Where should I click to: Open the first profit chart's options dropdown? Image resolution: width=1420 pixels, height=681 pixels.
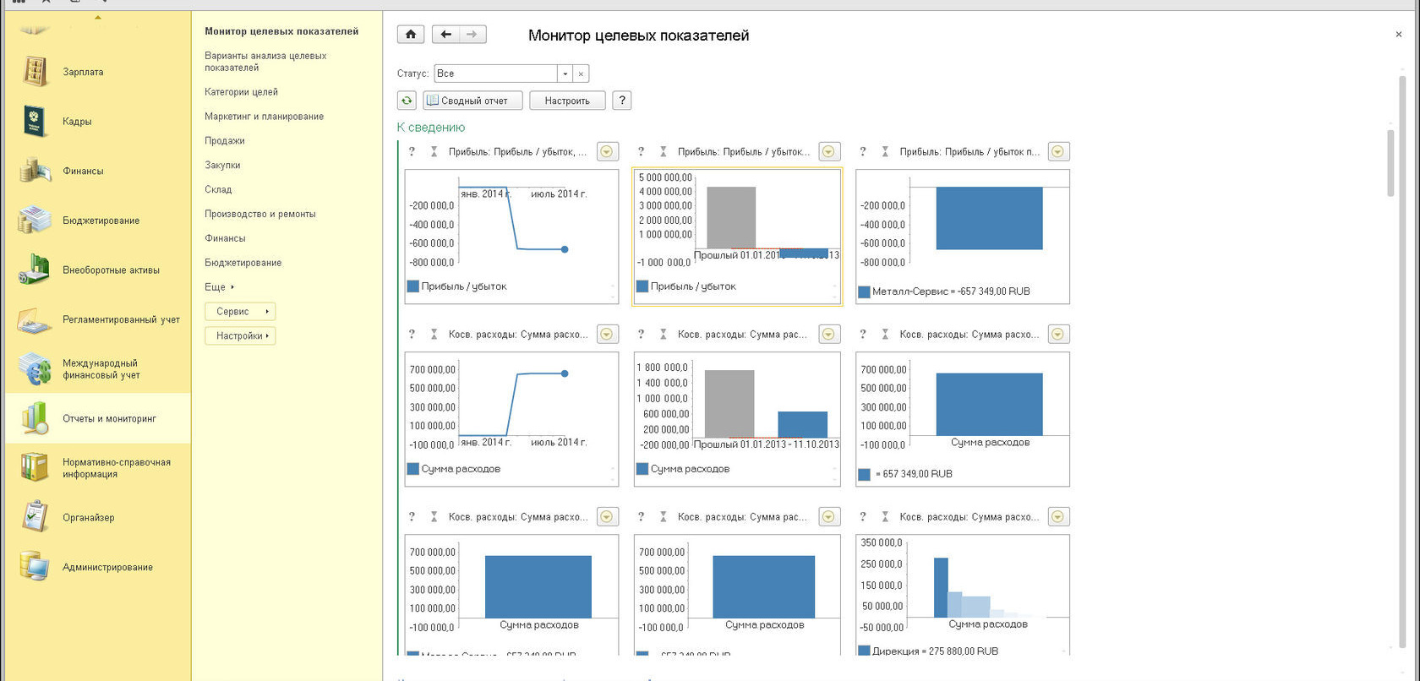click(x=607, y=152)
